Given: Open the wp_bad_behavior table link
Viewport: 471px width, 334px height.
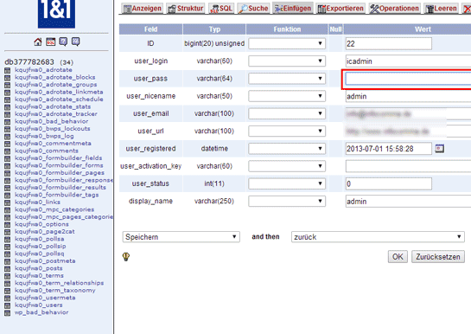Looking at the screenshot, I should 41,312.
